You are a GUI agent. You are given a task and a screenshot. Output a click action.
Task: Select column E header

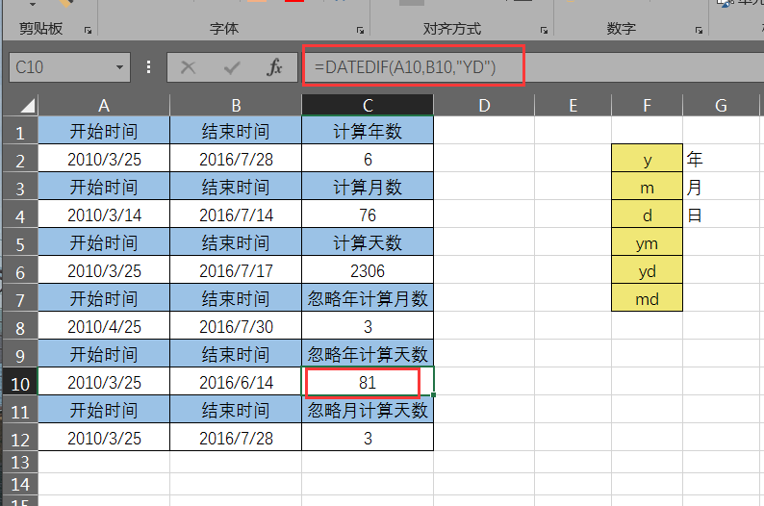coord(573,105)
